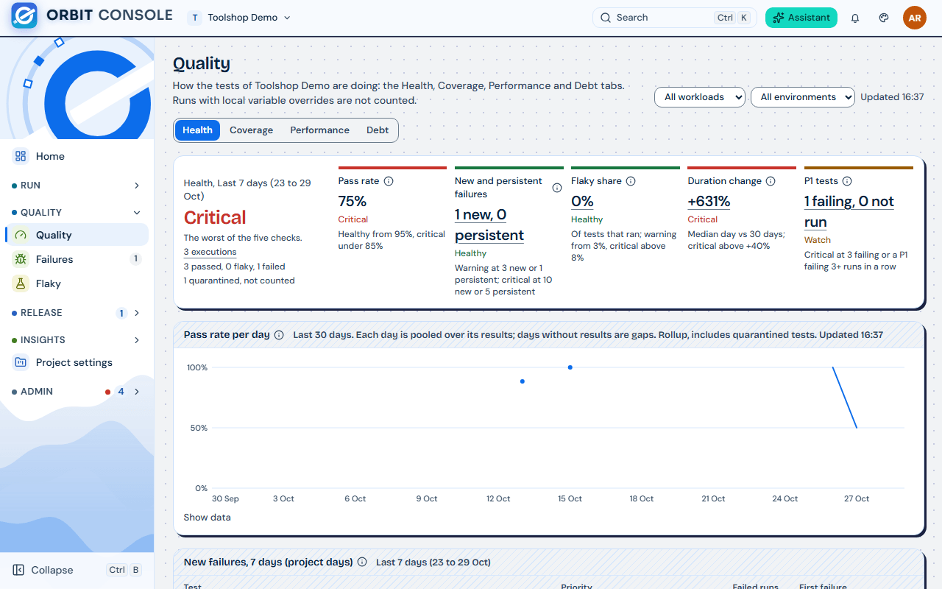Image resolution: width=942 pixels, height=589 pixels.
Task: Click the 0% flaky share value
Action: [x=582, y=201]
